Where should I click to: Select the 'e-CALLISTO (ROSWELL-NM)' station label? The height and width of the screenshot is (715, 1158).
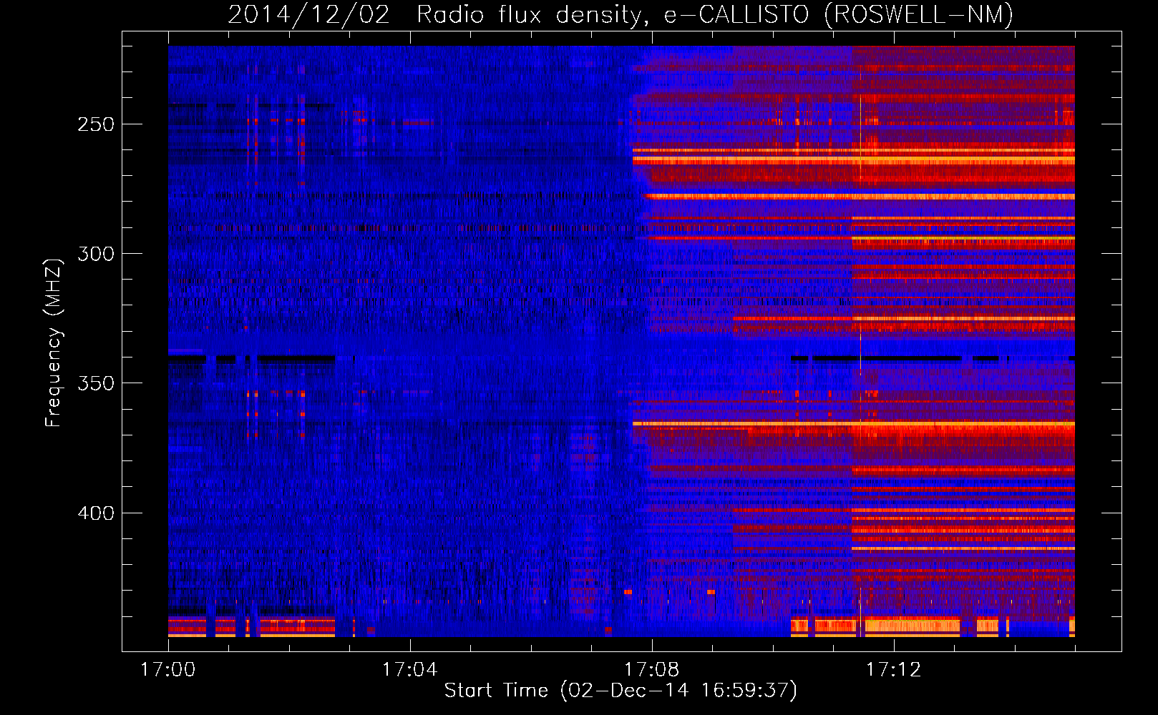(839, 14)
